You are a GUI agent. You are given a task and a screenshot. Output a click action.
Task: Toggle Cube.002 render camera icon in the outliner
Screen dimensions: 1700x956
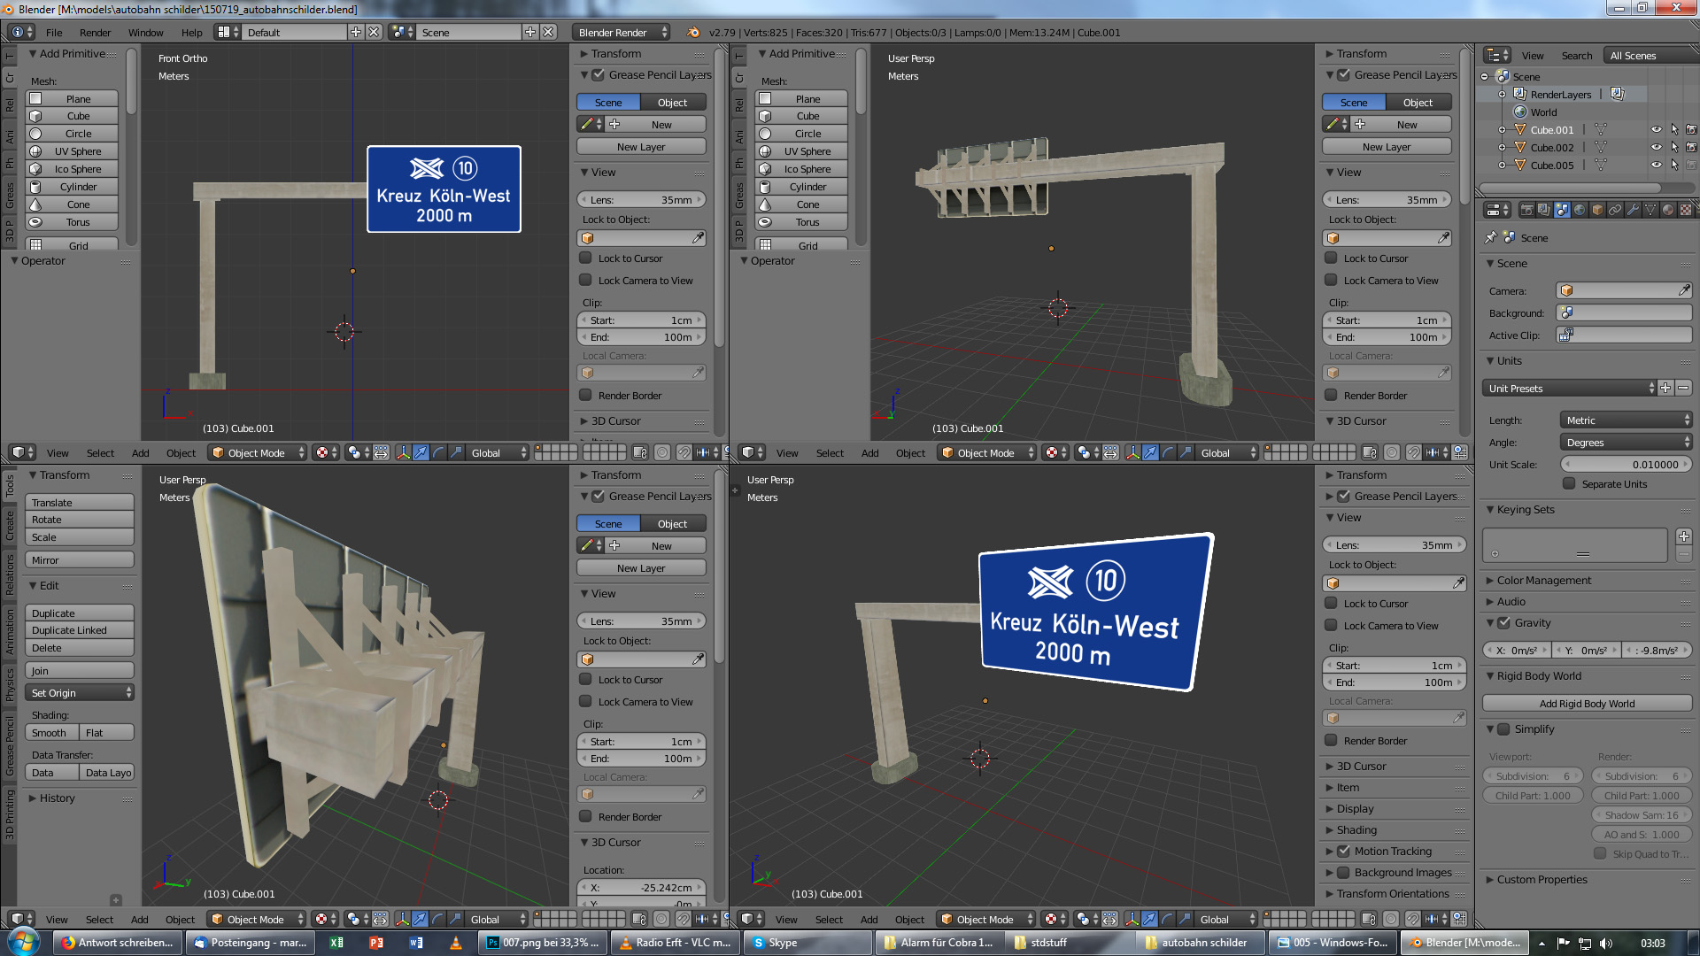1691,148
